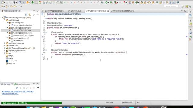Click the Relaunch icon with red badge
Screen dimensions: 193x108
(x=125, y=2)
